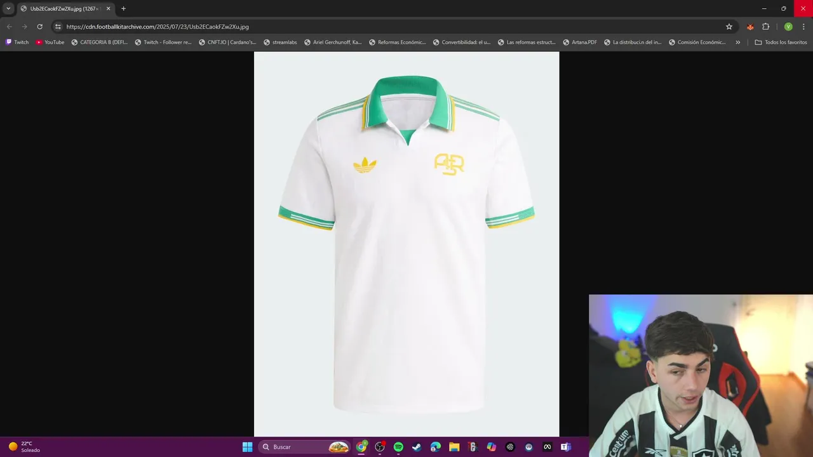Open Steam from the taskbar
The height and width of the screenshot is (457, 813).
pos(417,447)
